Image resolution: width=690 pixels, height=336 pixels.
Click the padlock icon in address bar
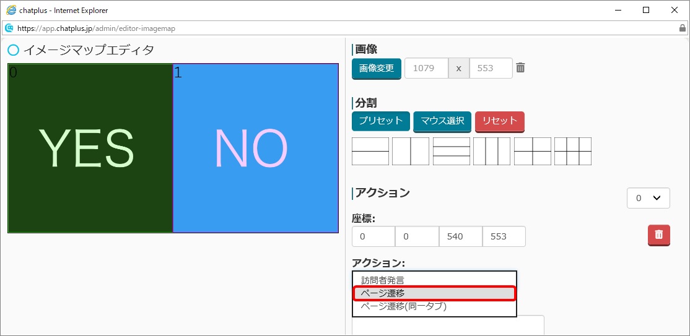[x=683, y=28]
